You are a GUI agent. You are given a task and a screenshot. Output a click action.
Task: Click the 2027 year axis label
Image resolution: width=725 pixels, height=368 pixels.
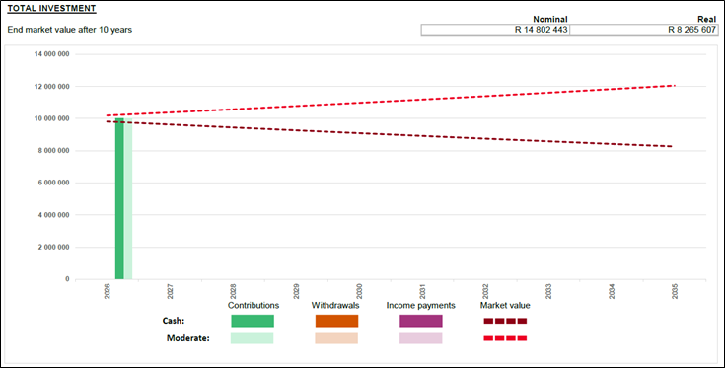point(170,291)
